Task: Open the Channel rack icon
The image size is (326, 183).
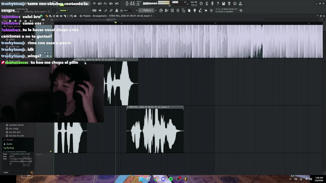Action: coord(172,10)
